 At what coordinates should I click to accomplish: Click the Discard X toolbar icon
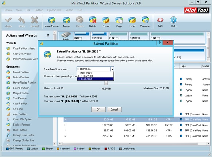click(35, 22)
